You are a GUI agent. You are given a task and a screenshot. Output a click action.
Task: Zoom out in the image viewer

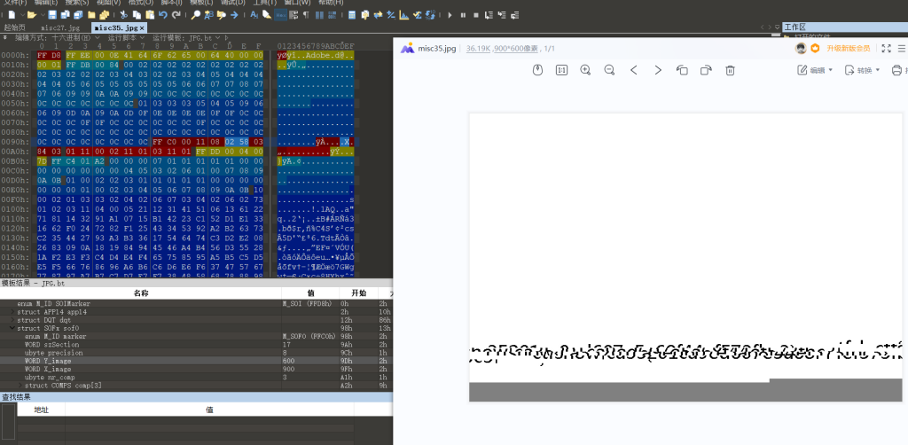pos(609,70)
